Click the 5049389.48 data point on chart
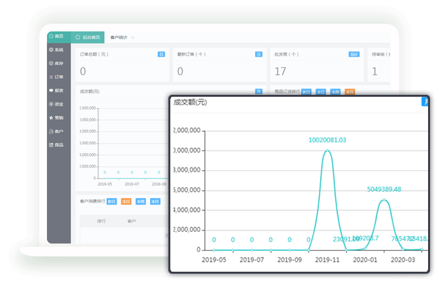This screenshot has width=439, height=282. coord(384,200)
